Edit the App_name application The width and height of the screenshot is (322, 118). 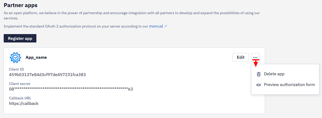[x=241, y=57]
